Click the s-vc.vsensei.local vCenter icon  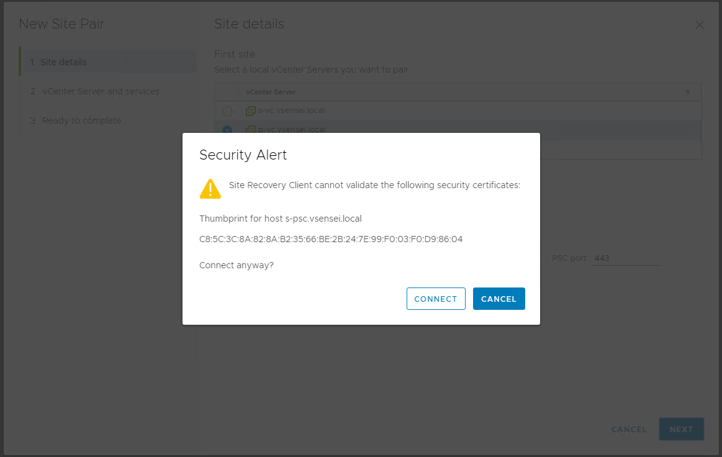251,111
